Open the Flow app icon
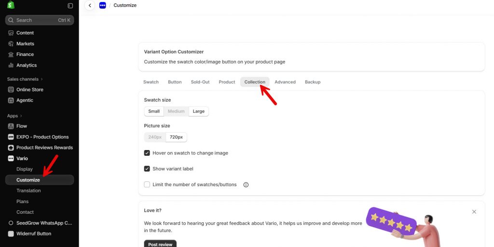The width and height of the screenshot is (494, 247). 11,126
